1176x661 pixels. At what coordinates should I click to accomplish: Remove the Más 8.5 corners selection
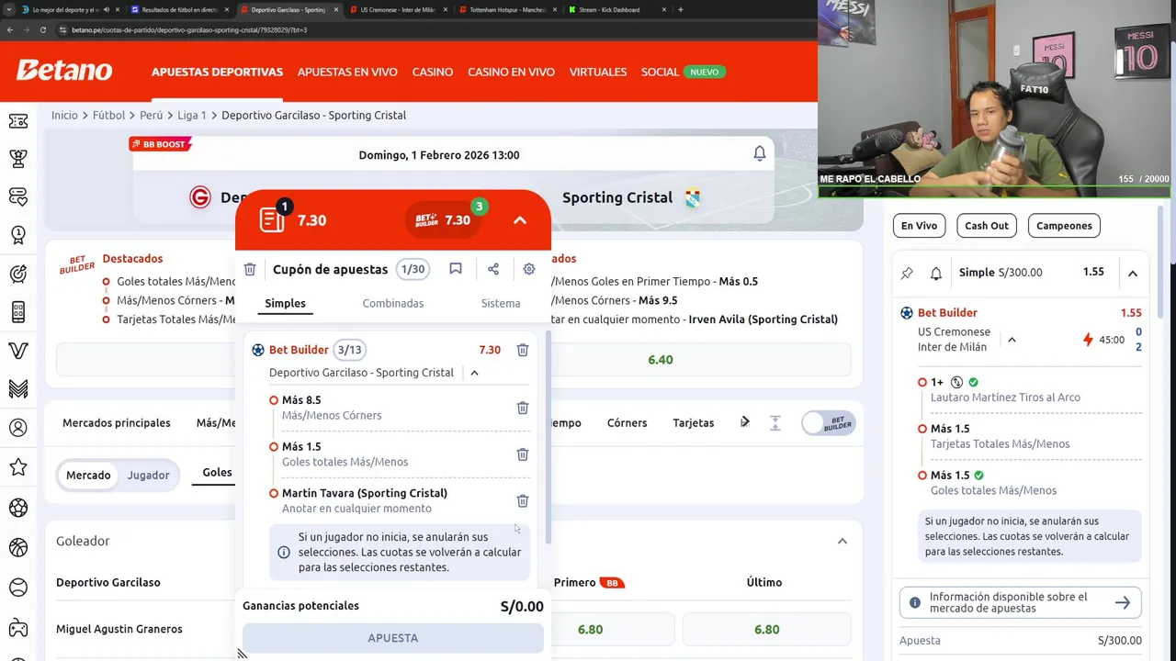pyautogui.click(x=523, y=408)
